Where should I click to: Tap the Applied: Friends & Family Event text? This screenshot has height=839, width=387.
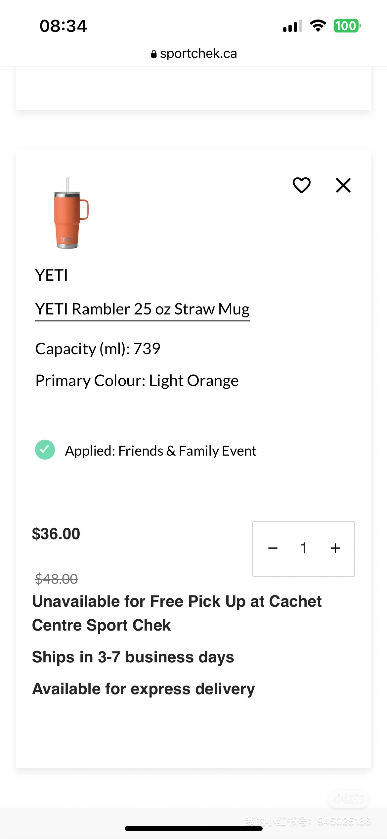pos(161,451)
